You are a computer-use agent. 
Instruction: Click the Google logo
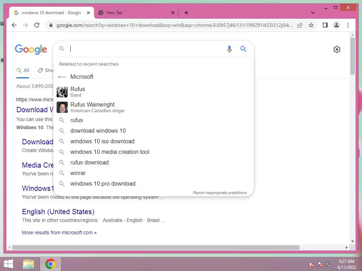(31, 49)
